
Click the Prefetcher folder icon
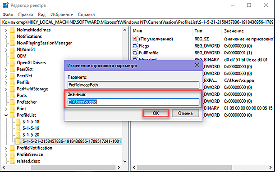12,102
